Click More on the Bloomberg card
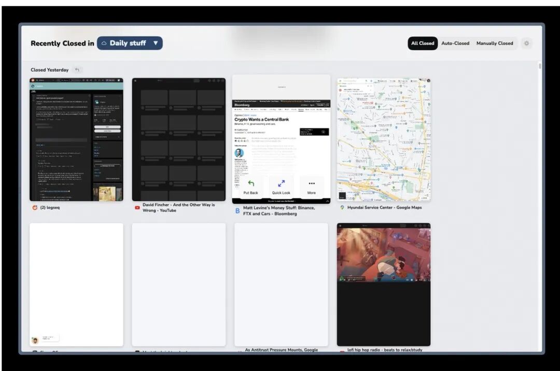Screen dimensions: 560x371 click(x=312, y=187)
